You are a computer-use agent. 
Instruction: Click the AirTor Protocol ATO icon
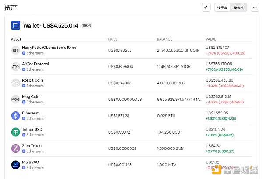pyautogui.click(x=16, y=67)
